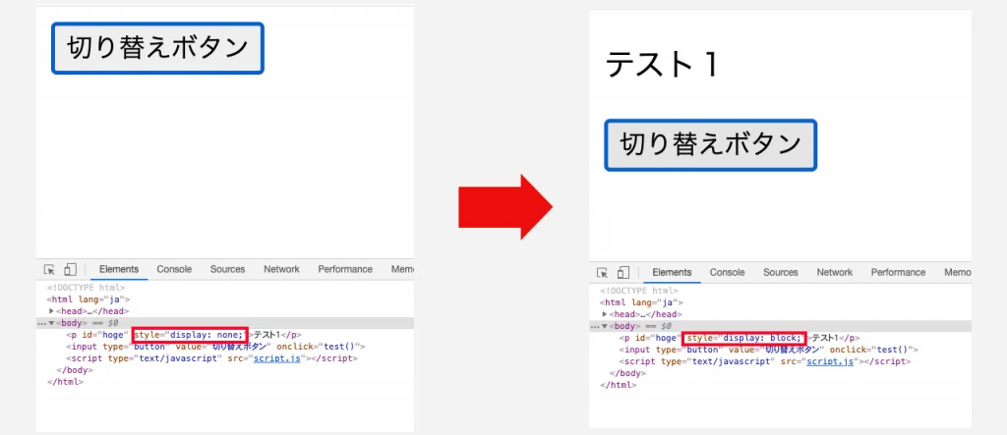1007x435 pixels.
Task: Select closing </body> tag in left DevTools
Action: pos(75,370)
